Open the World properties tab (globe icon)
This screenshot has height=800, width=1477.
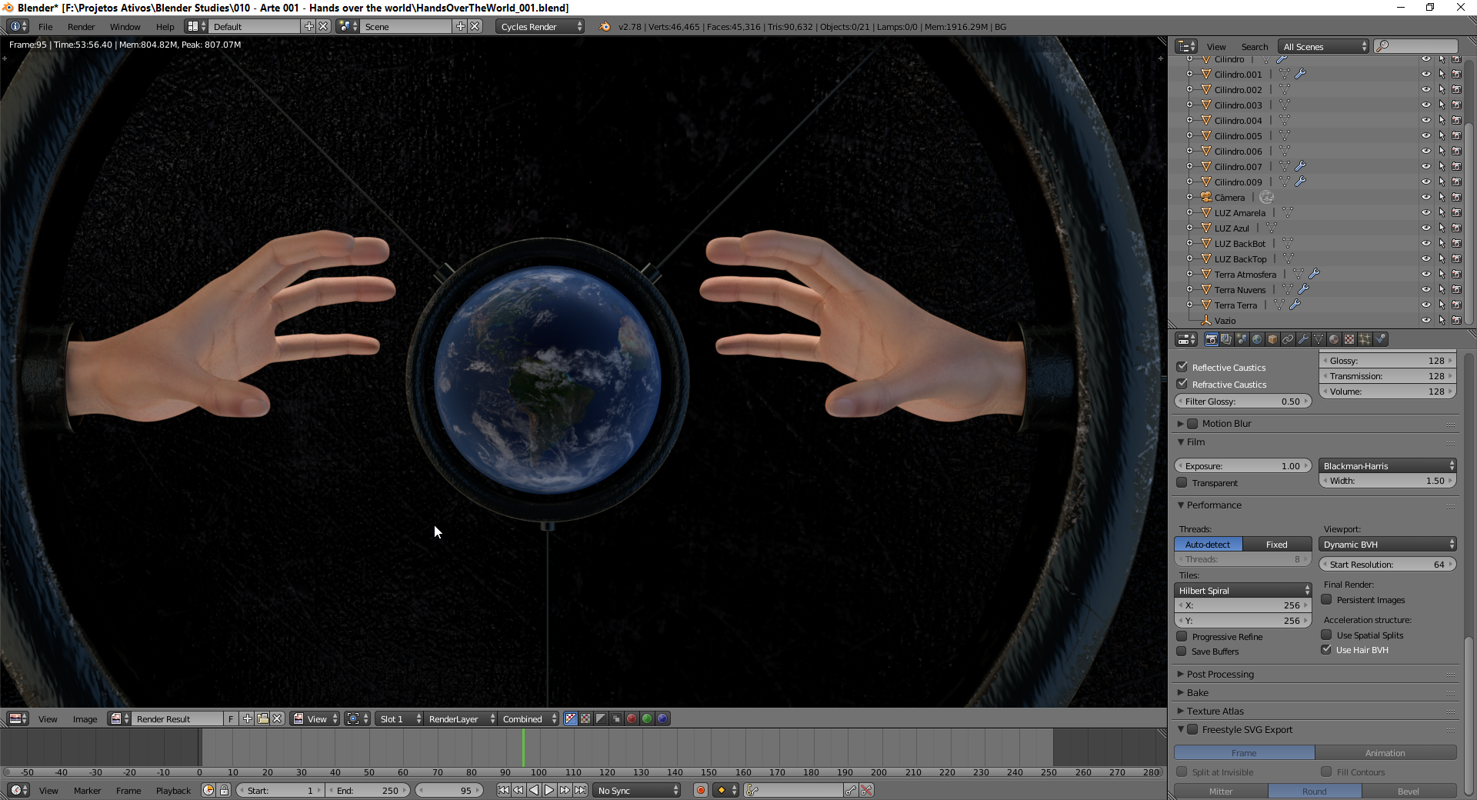(1257, 339)
